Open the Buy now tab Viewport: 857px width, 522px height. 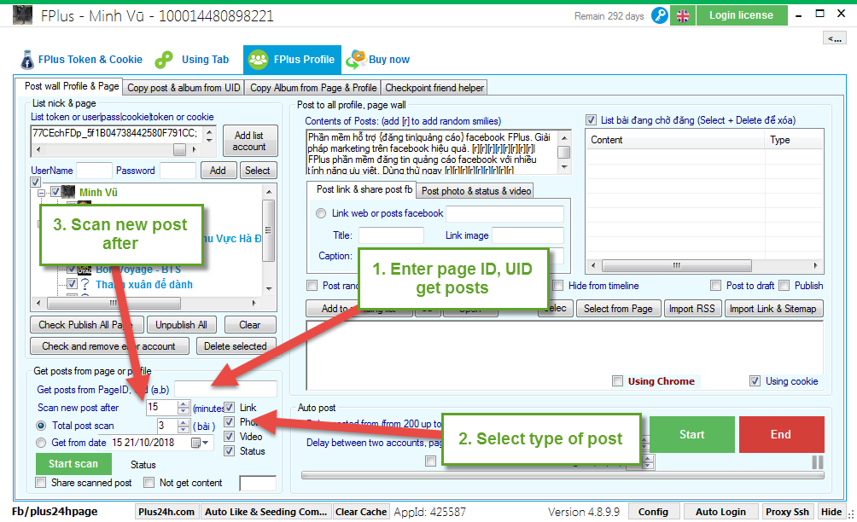[x=378, y=60]
